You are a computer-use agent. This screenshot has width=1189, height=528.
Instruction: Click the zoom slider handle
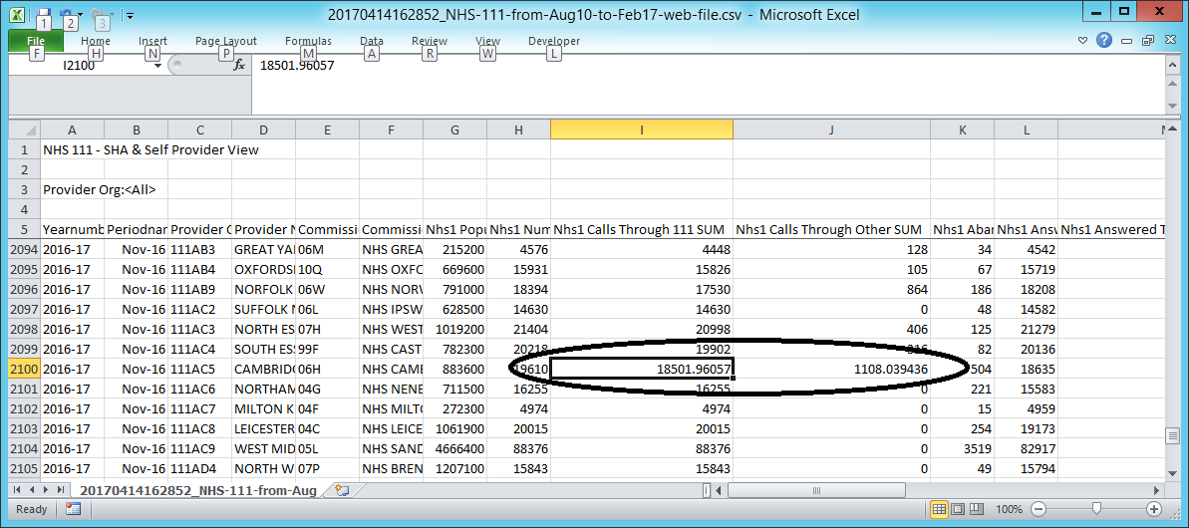tap(1096, 509)
